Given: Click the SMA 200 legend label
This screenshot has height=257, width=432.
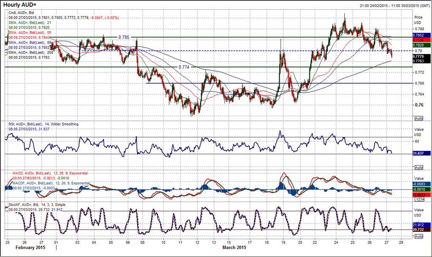Looking at the screenshot, I should pyautogui.click(x=31, y=52).
